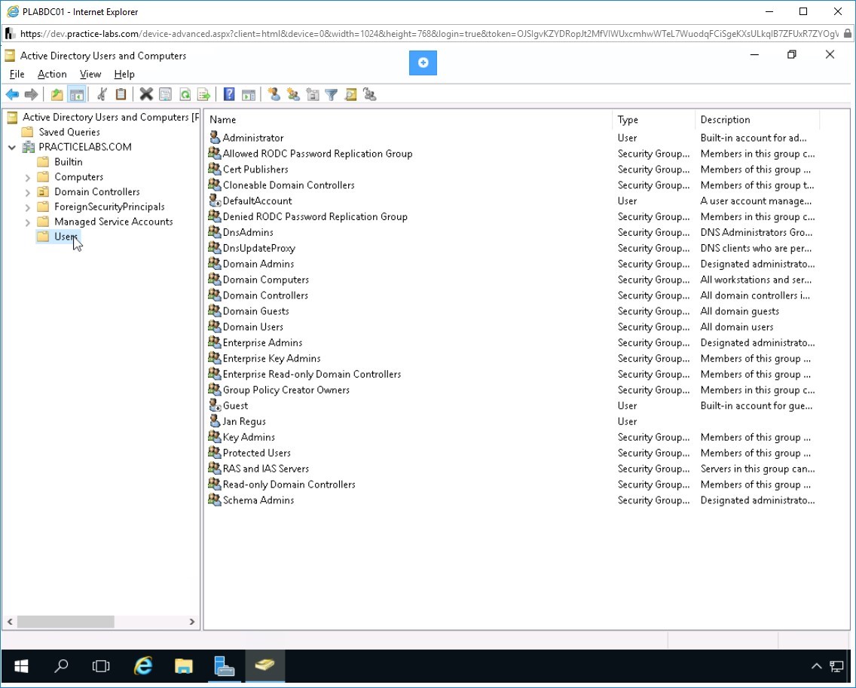Open the Windows Start menu
Screen dimensions: 856x688
(21, 666)
